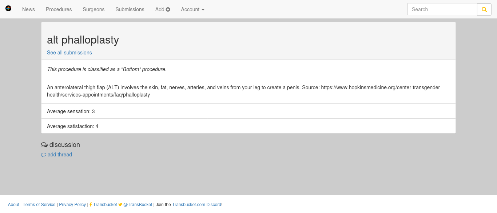Click the yellow search magnifier button

pos(484,9)
